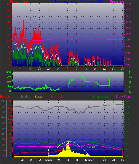Image resolution: width=139 pixels, height=164 pixels.
Task: Click the 'W' compass letter beside the direction chart
Action: [130, 77]
